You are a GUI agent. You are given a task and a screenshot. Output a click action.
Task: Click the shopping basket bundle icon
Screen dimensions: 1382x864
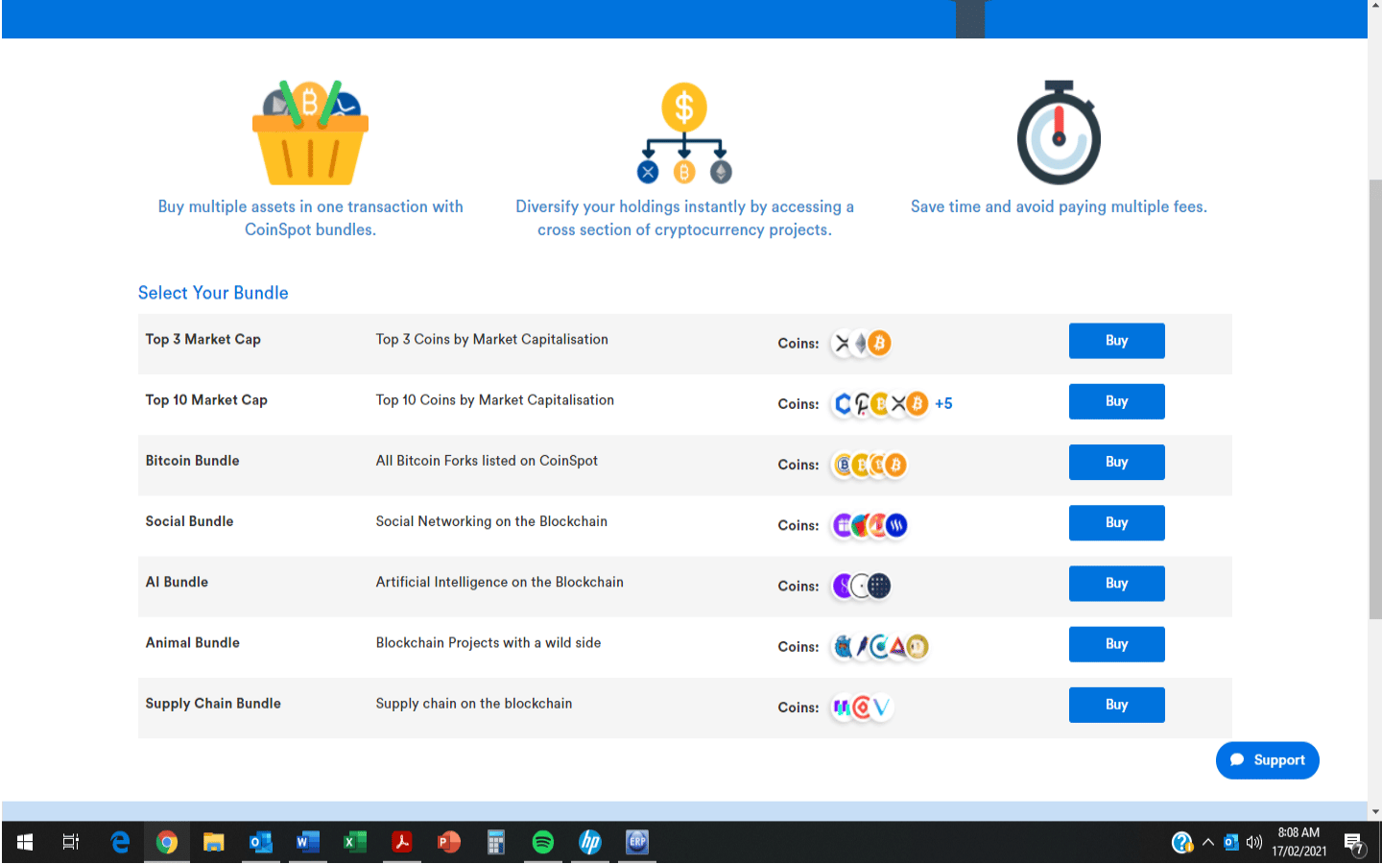310,132
